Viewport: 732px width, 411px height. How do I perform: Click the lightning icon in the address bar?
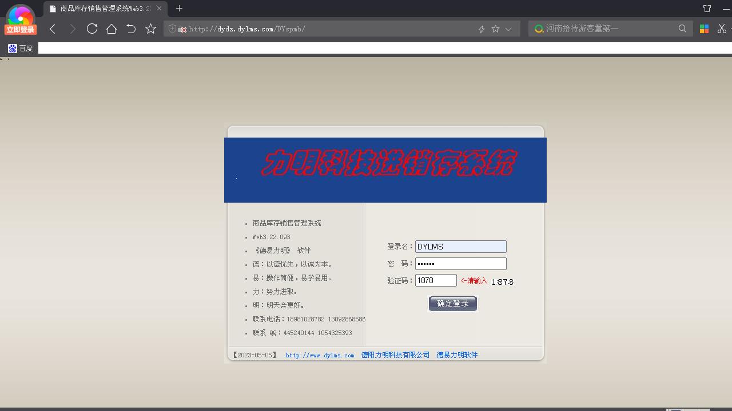481,28
